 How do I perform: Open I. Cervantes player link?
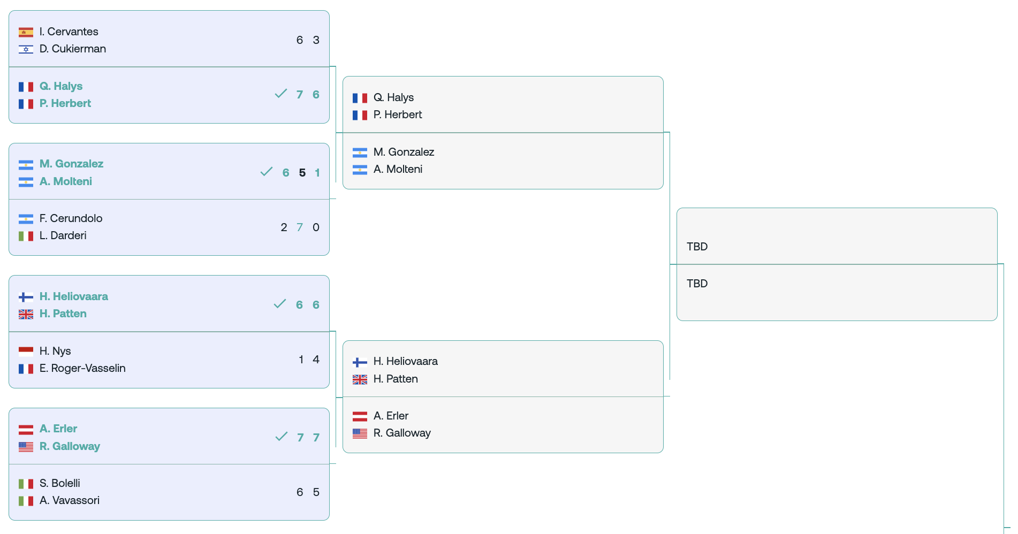[69, 32]
